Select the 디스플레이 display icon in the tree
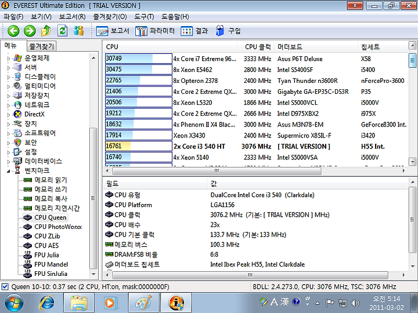418x313 pixels. (17, 77)
